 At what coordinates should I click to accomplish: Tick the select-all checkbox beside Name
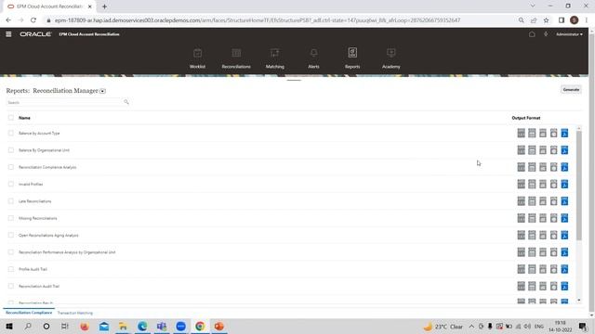[10, 118]
